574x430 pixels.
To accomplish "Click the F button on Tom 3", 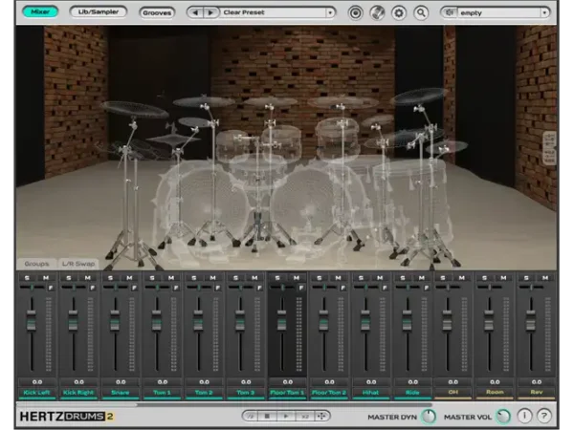I will [259, 288].
